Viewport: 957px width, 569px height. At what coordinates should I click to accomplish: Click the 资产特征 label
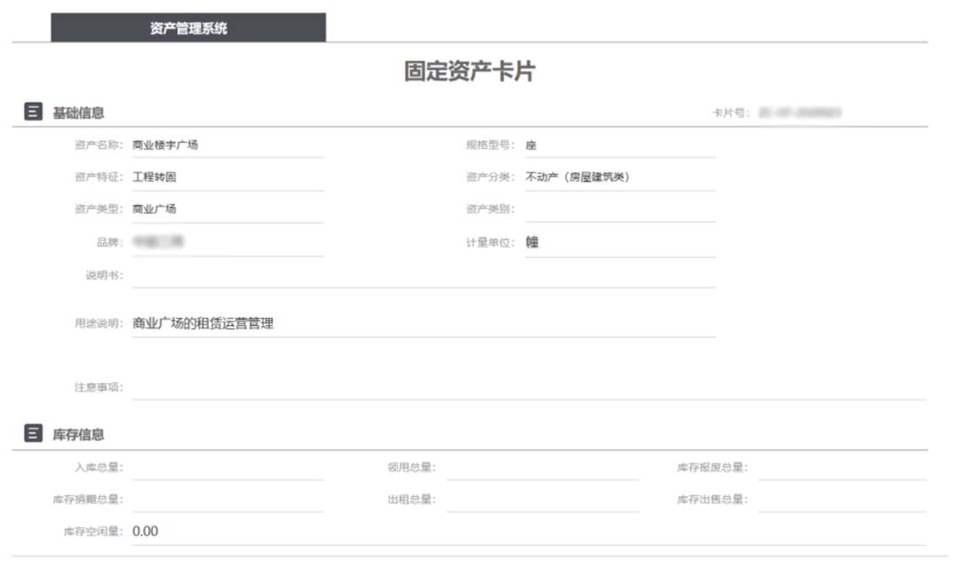tap(99, 177)
